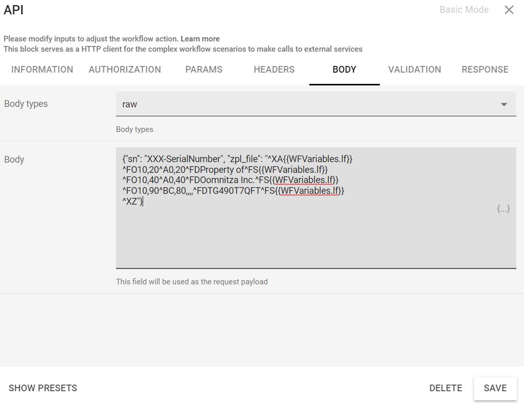Switch to Basic Mode

click(464, 10)
